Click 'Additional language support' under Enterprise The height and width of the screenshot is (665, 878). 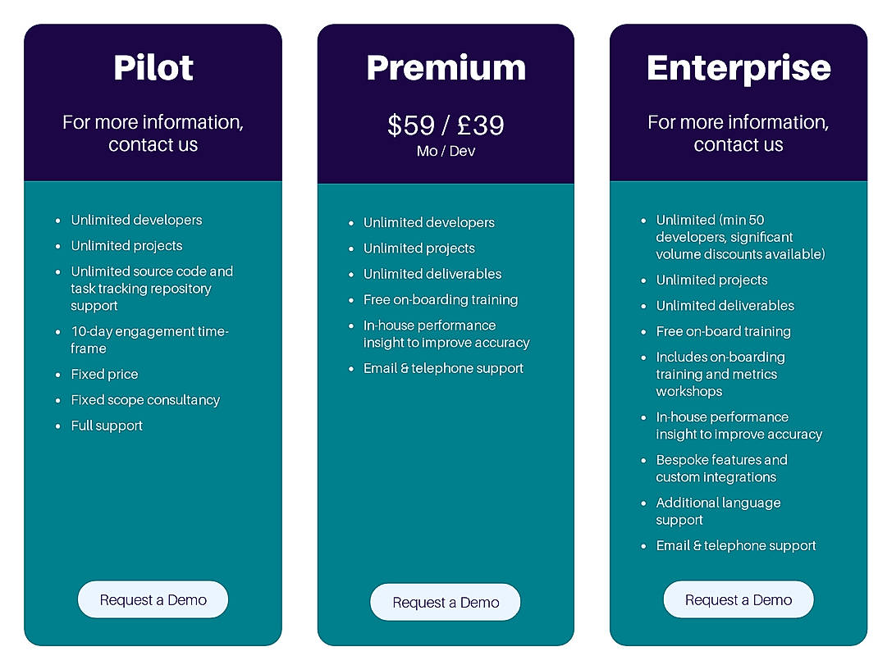point(718,511)
